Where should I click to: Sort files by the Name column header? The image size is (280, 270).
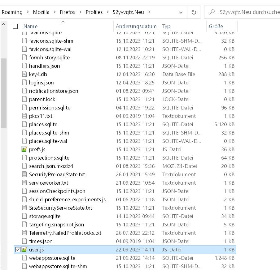(30, 26)
